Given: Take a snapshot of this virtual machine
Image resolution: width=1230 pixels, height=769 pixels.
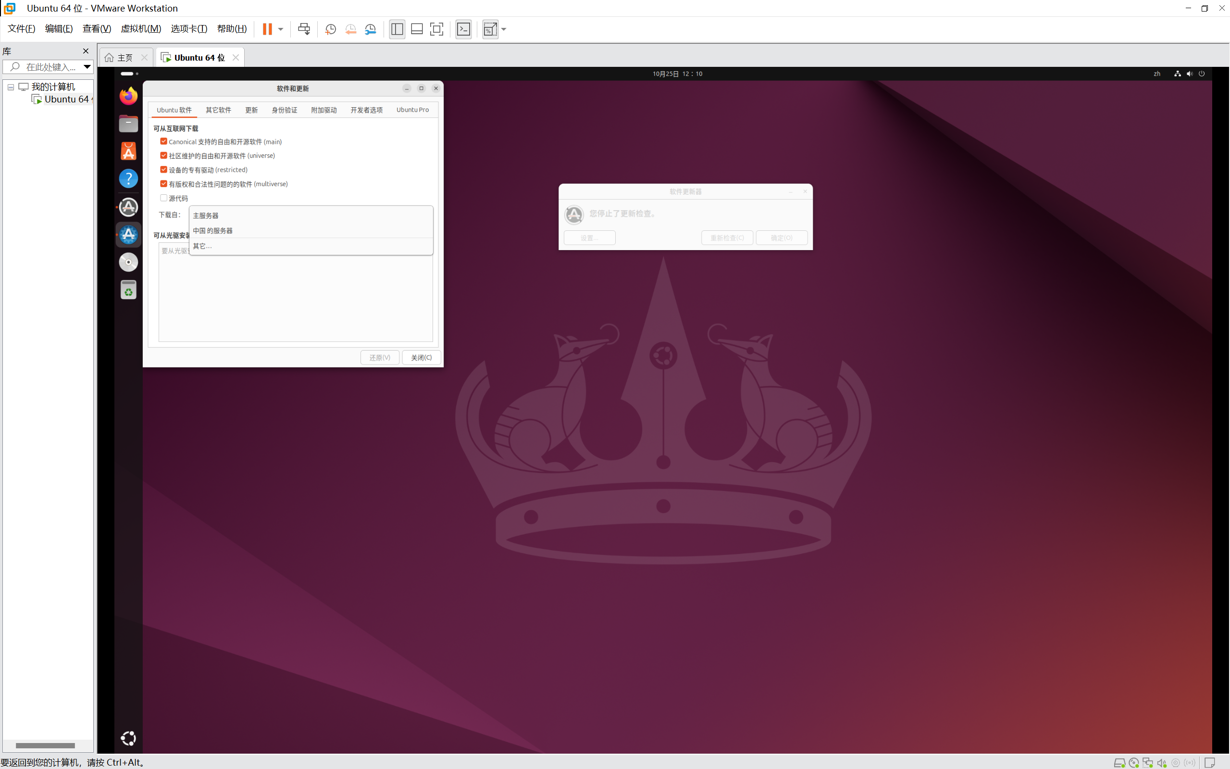Looking at the screenshot, I should [x=330, y=29].
